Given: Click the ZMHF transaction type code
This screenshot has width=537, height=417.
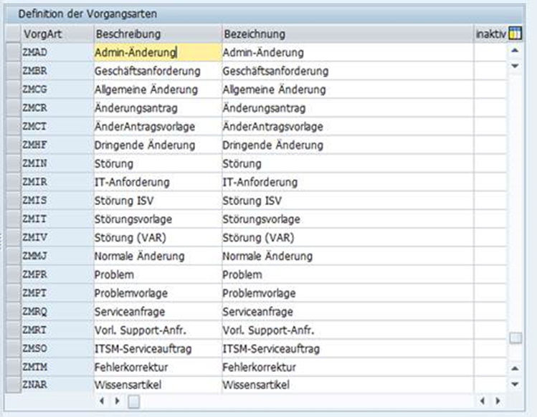Looking at the screenshot, I should (x=36, y=145).
